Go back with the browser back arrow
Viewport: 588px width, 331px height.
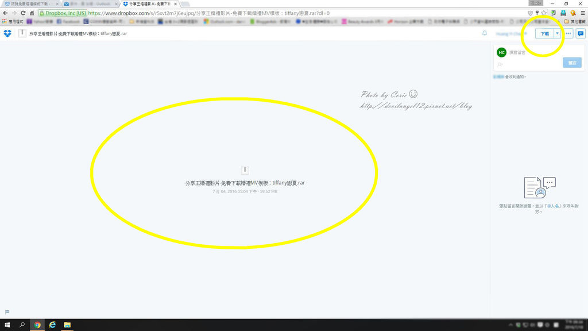5,13
